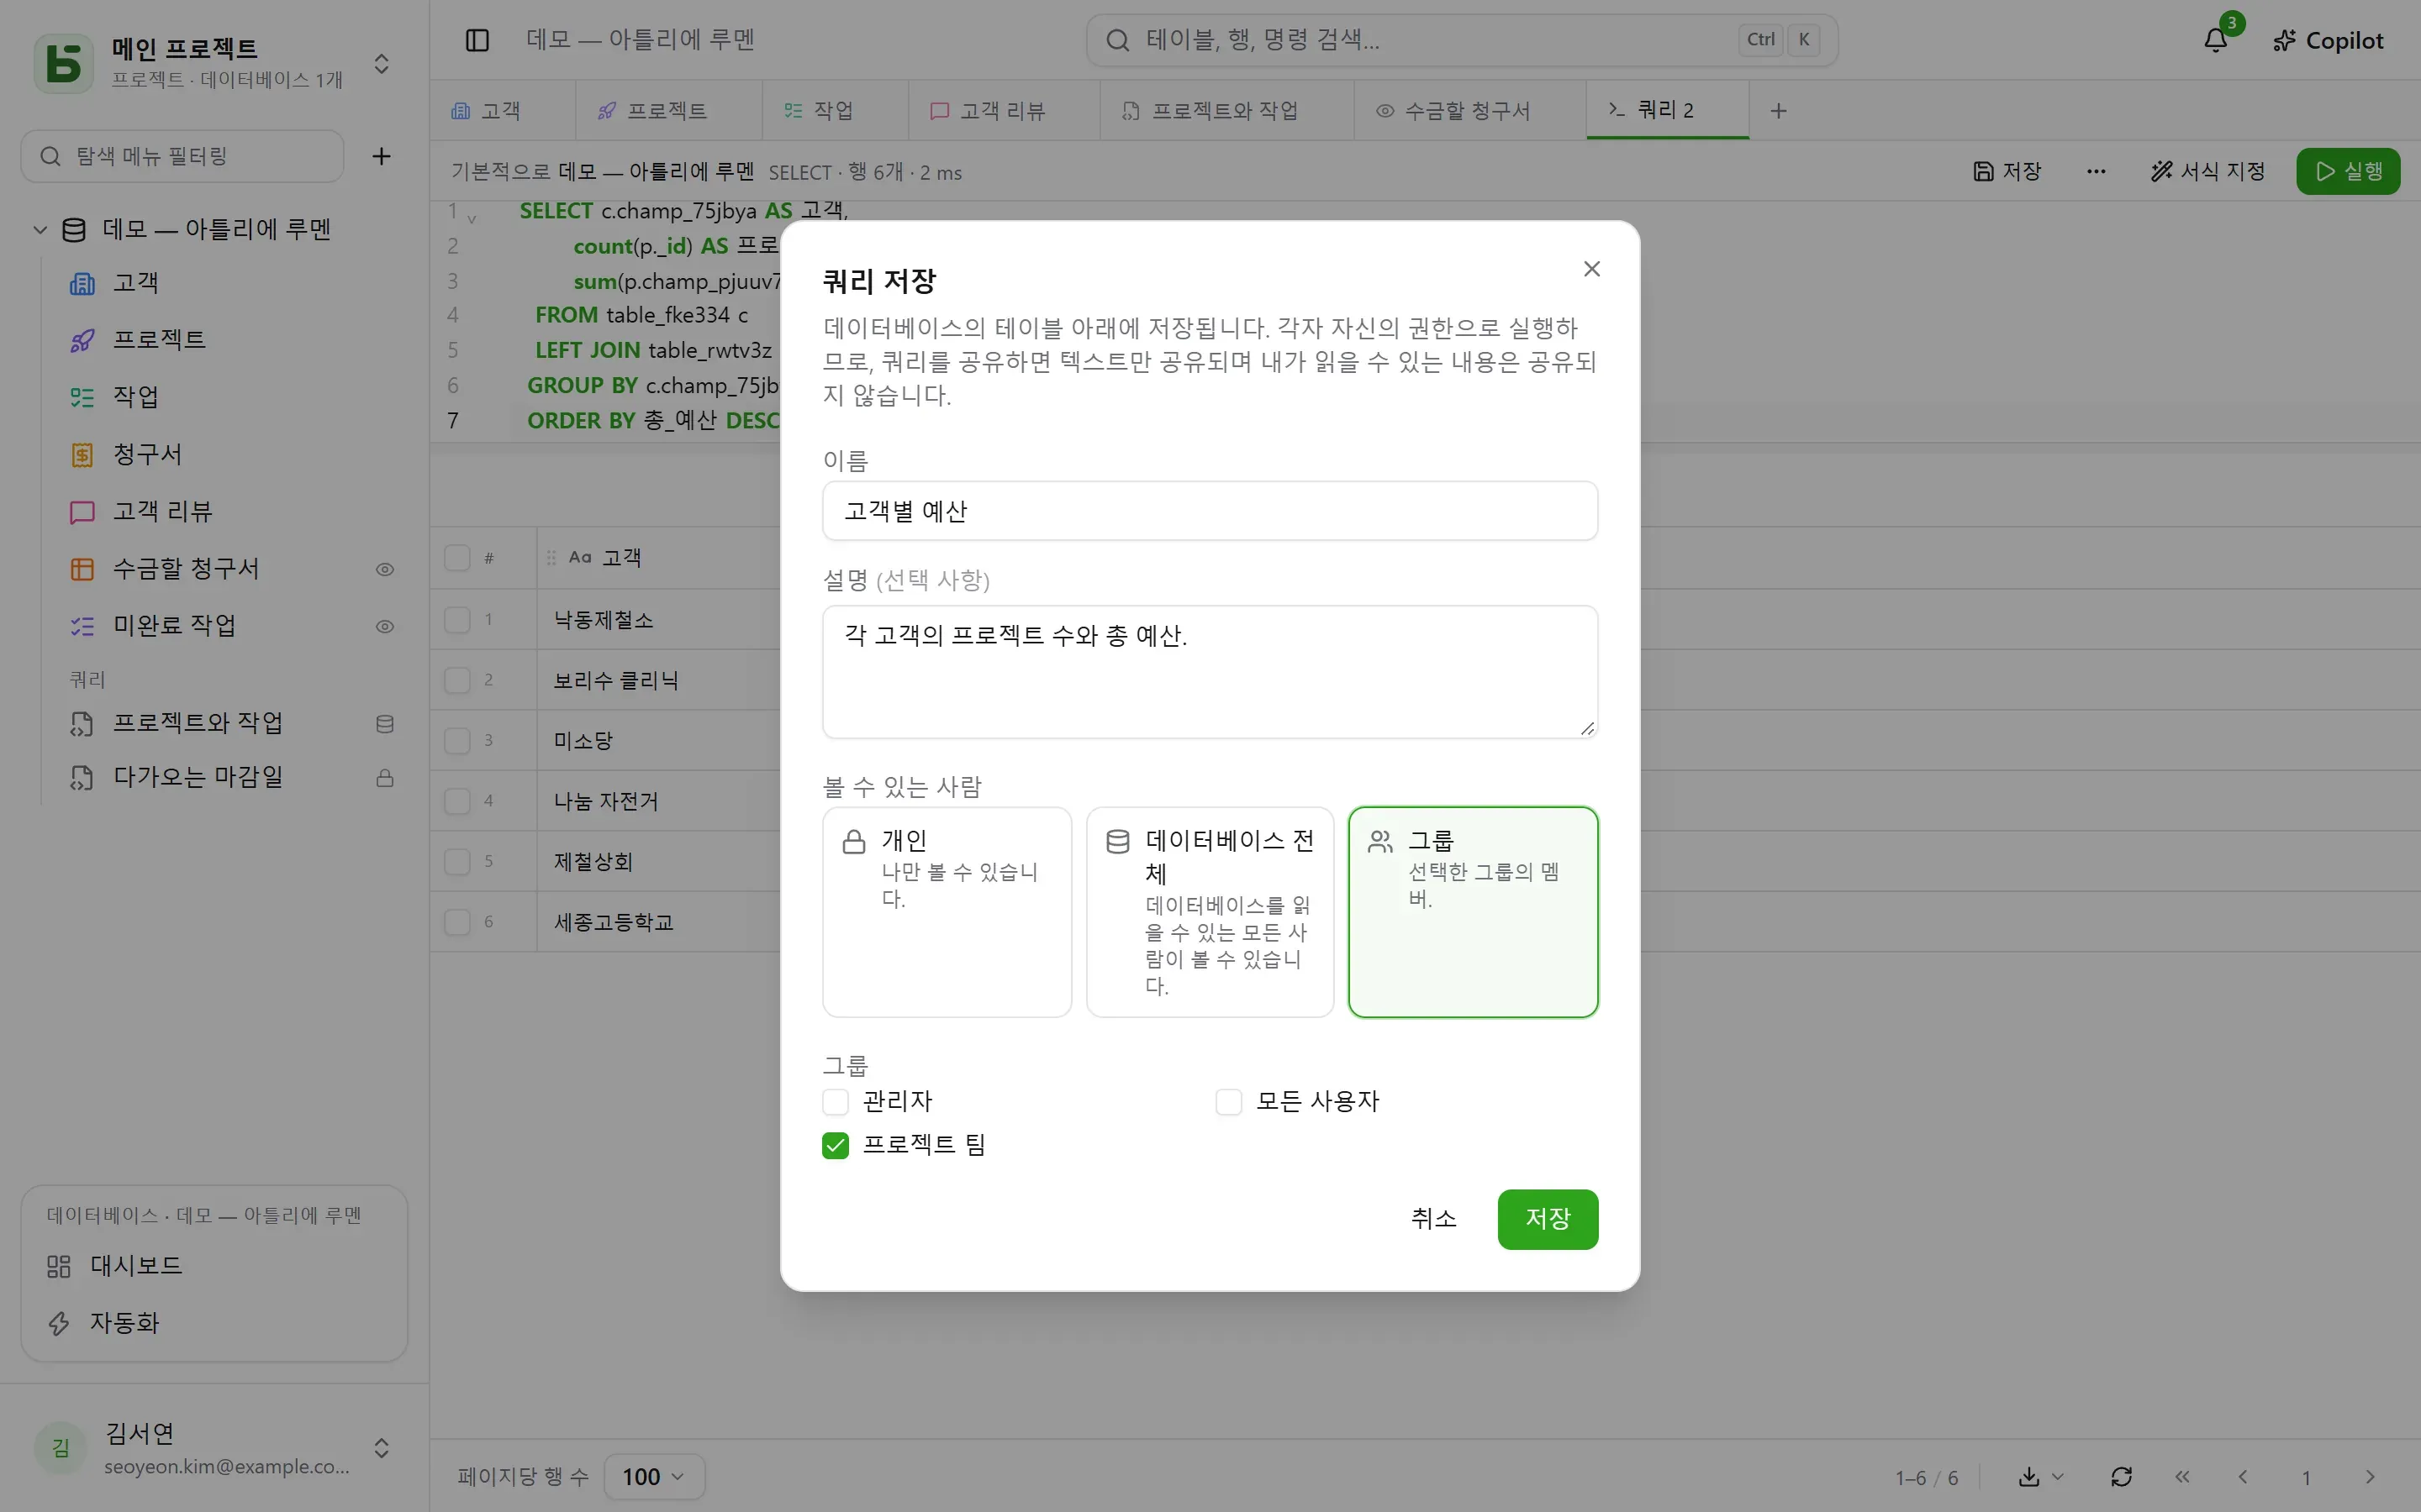Click green 저장 button in dialog
The width and height of the screenshot is (2421, 1512).
coord(1548,1219)
